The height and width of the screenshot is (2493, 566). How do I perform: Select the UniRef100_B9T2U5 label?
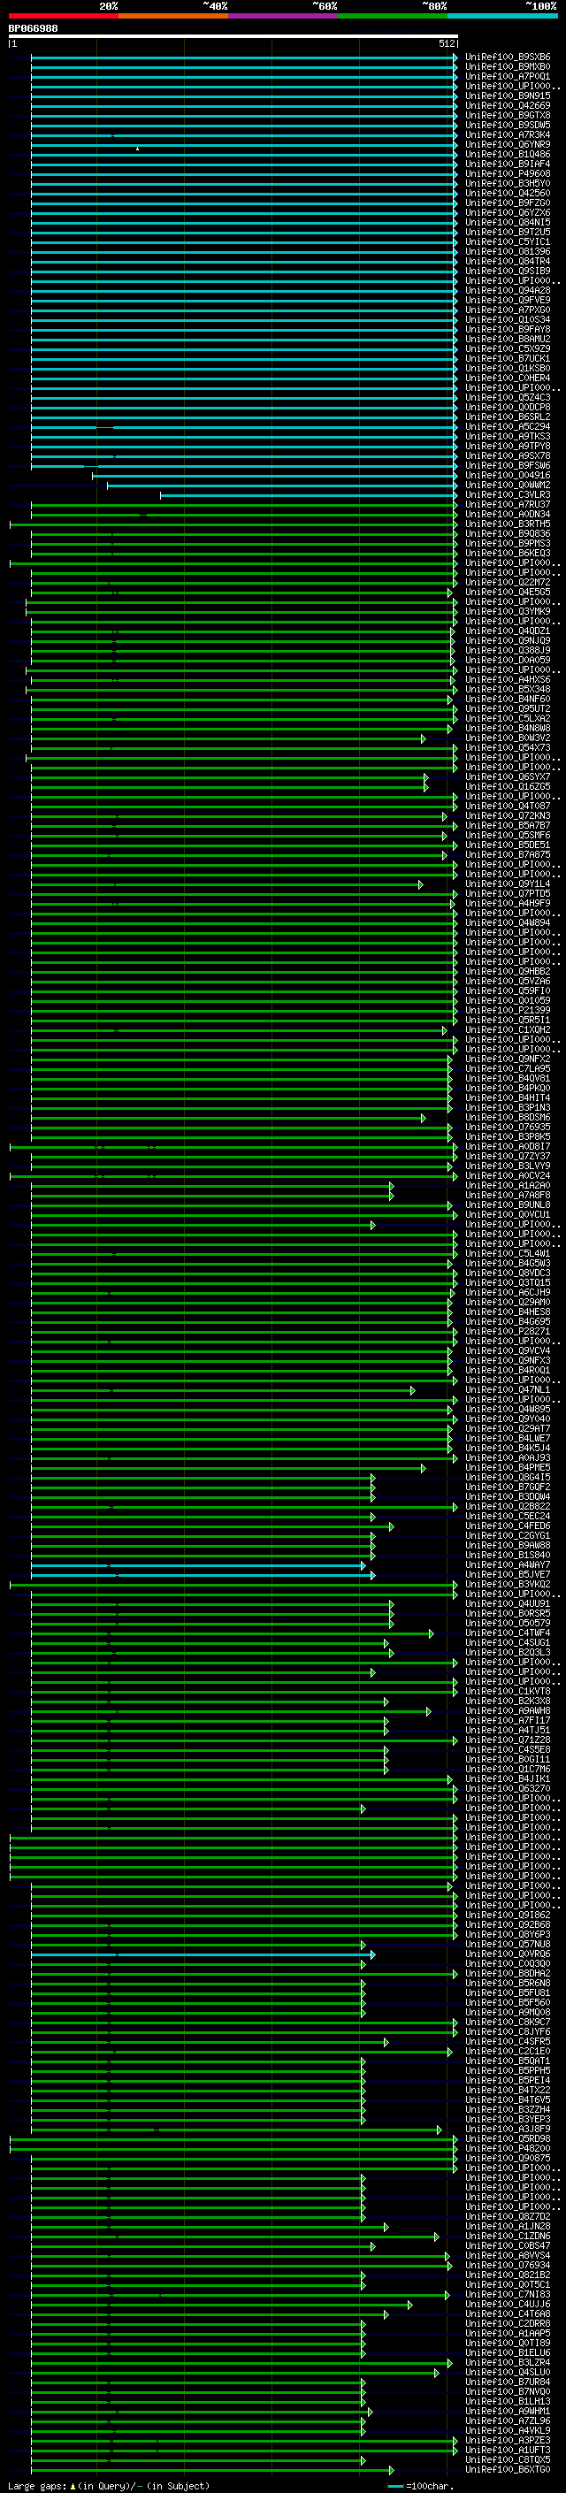(508, 233)
